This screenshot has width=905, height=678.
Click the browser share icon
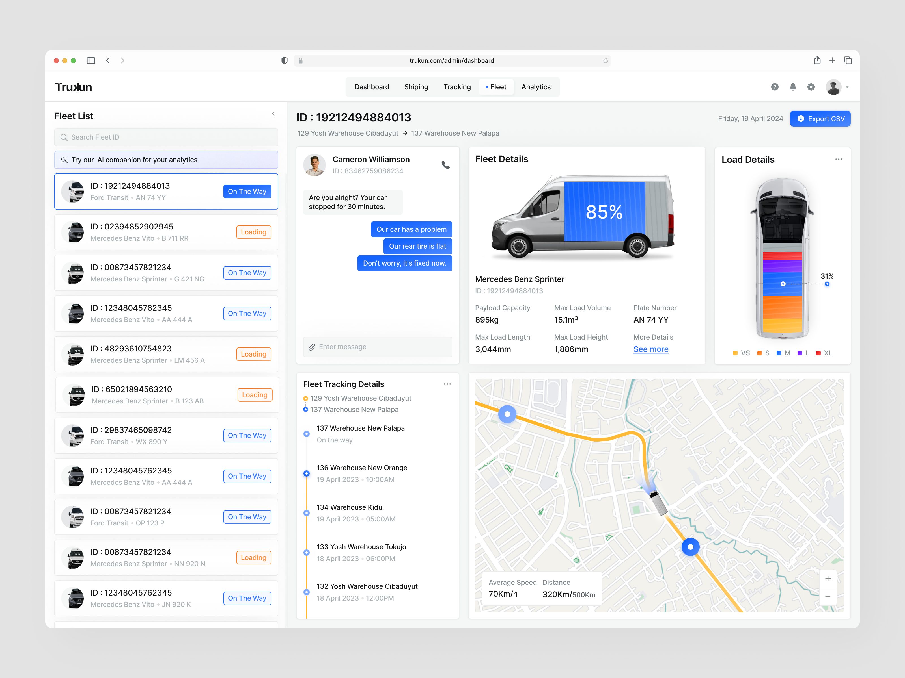(817, 60)
